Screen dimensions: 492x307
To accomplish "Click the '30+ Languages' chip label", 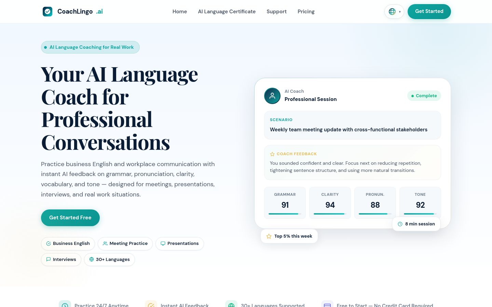I will [113, 260].
